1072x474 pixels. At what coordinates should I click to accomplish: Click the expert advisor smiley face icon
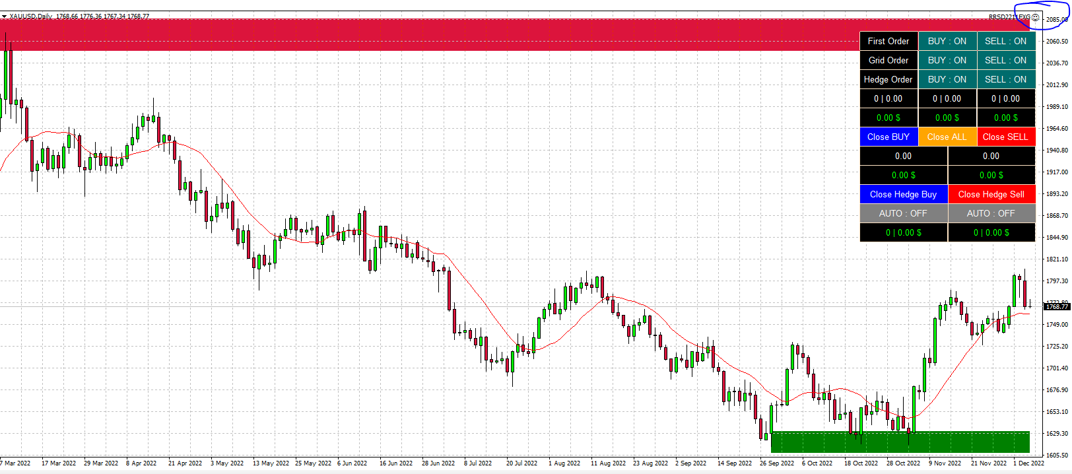(x=1036, y=17)
